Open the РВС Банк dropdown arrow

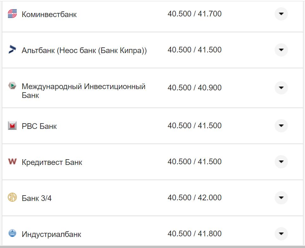[281, 126]
